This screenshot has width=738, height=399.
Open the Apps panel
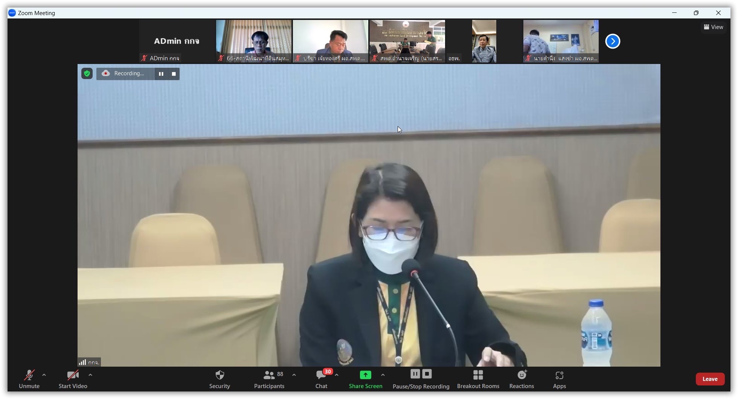coord(559,379)
